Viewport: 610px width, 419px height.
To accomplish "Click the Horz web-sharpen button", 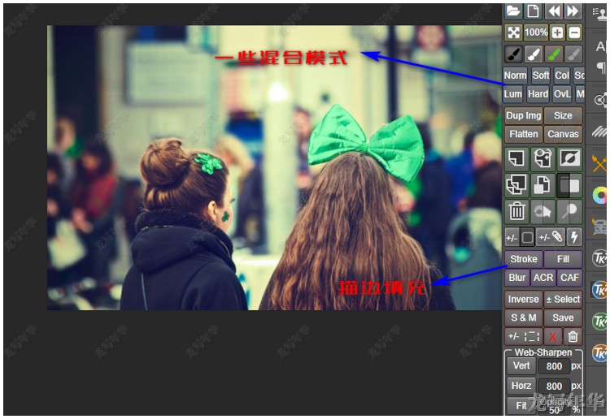I will click(x=521, y=386).
